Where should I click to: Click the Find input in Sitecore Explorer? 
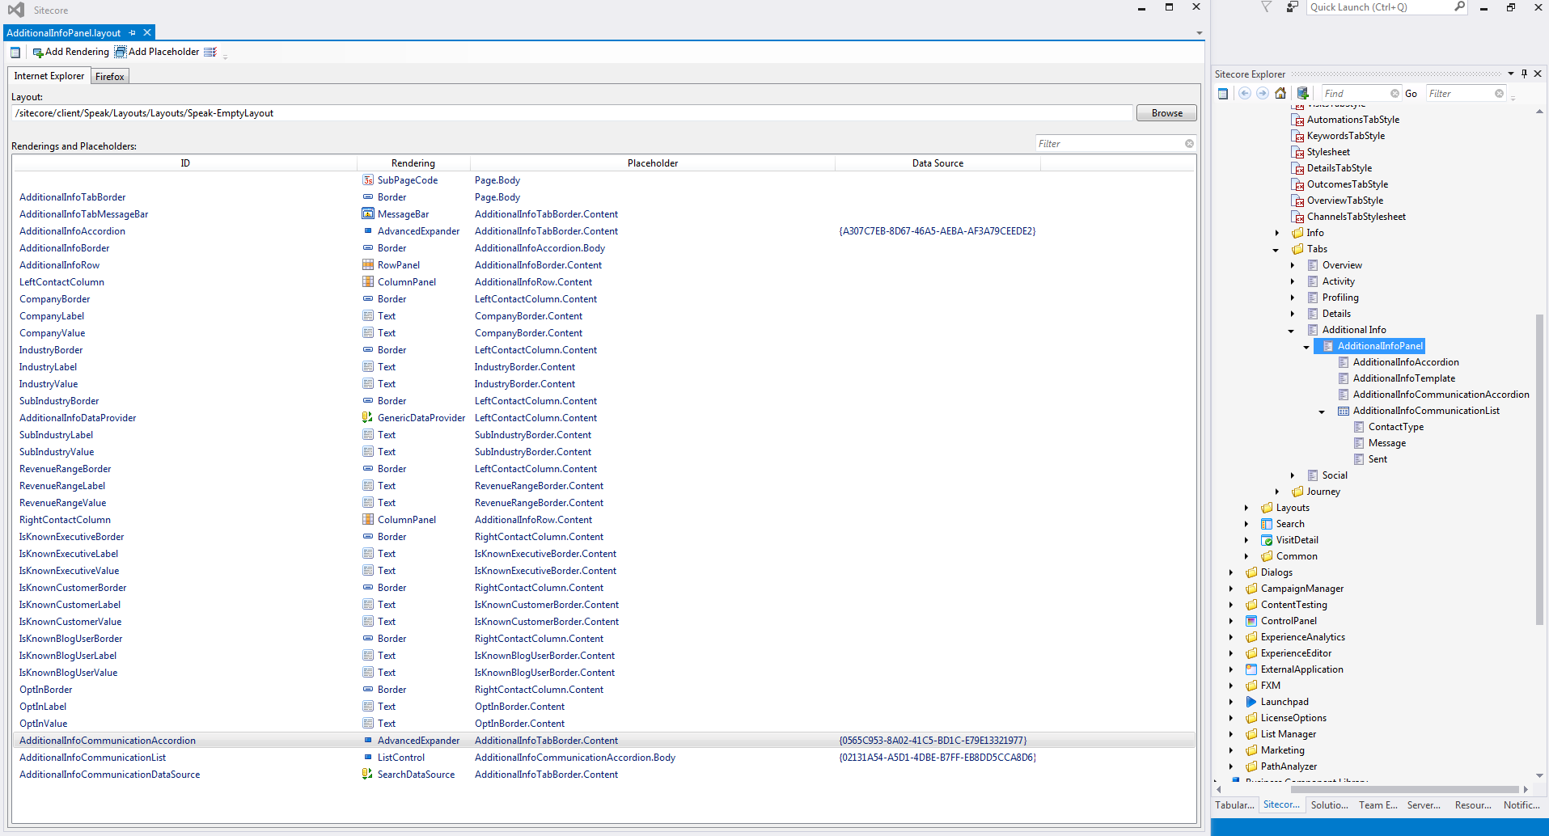click(1356, 94)
